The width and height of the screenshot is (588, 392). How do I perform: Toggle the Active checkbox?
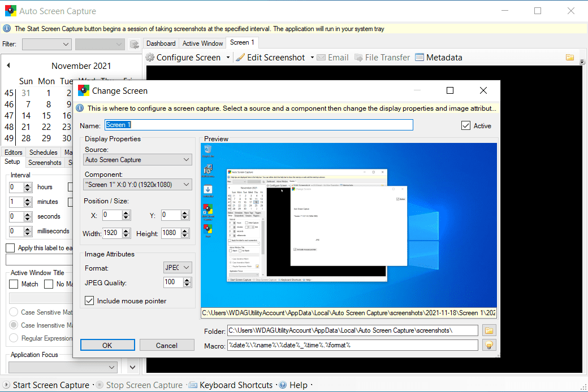click(466, 125)
